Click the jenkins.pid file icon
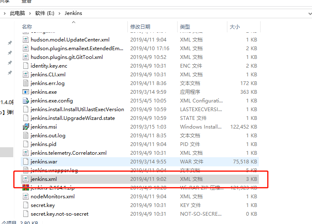 click(26, 144)
